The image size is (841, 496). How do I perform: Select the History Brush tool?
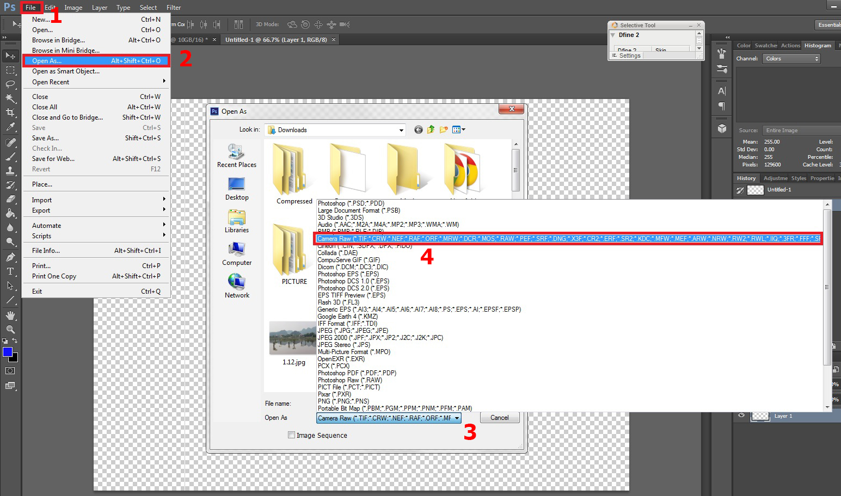pos(10,185)
